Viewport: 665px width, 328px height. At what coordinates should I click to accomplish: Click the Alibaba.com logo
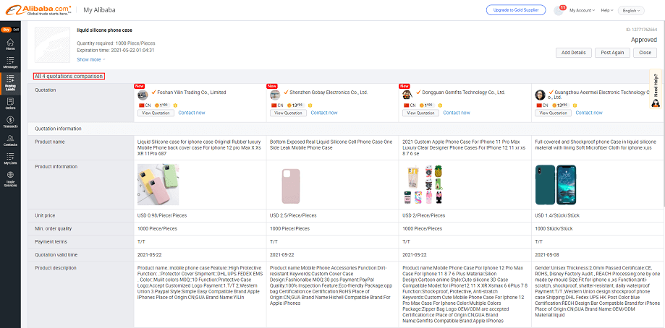pyautogui.click(x=38, y=10)
